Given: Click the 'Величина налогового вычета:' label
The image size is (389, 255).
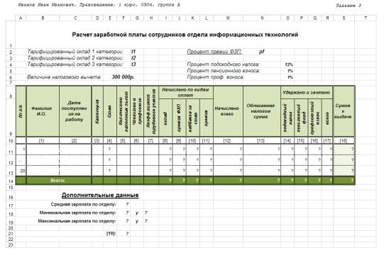Looking at the screenshot, I should coord(65,77).
